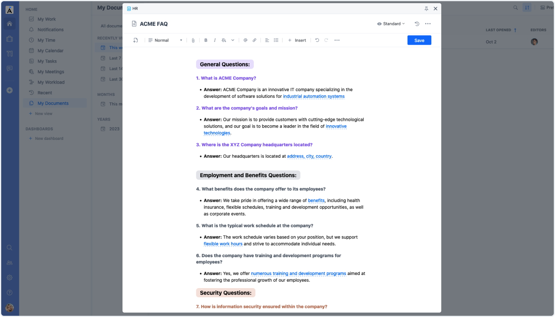
Task: Click the HR breadcrumb label
Action: click(x=135, y=9)
